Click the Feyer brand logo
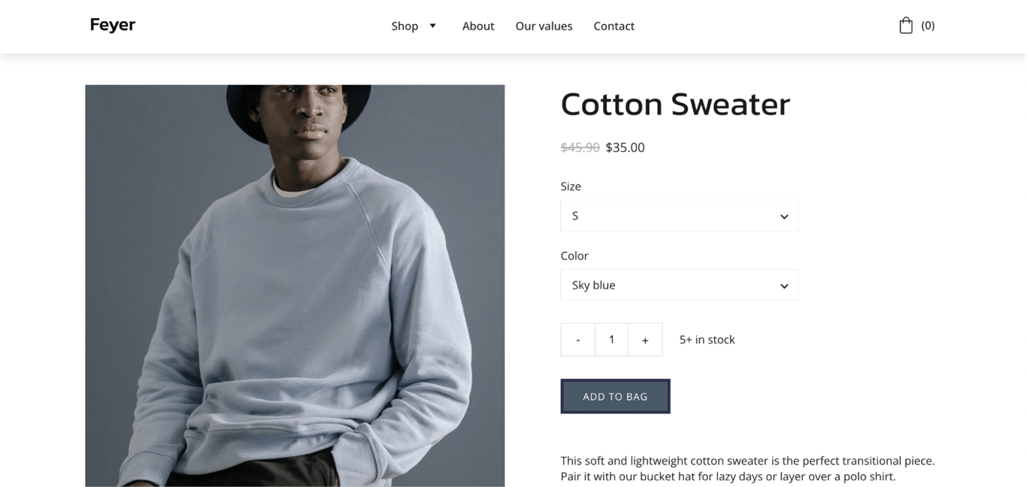The height and width of the screenshot is (487, 1027). tap(112, 24)
